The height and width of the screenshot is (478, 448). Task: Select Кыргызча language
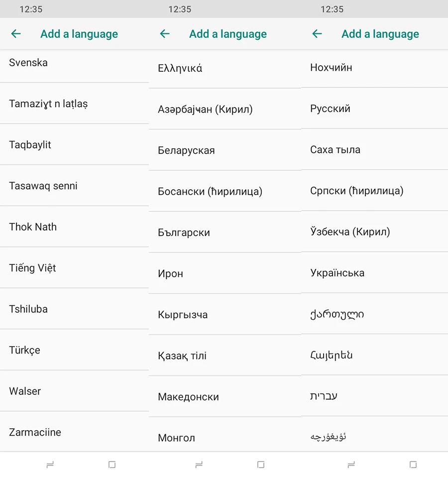[x=225, y=315]
